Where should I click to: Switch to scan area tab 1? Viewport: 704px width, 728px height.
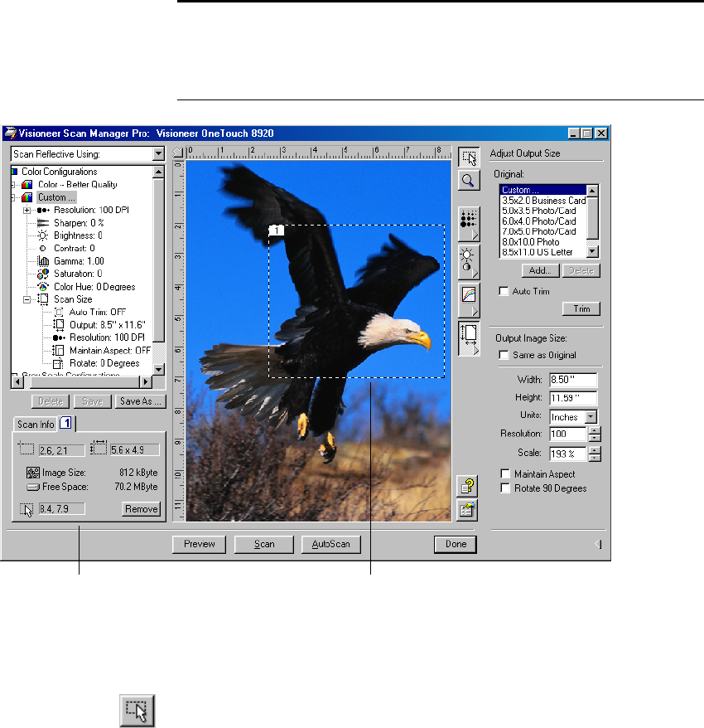(x=66, y=423)
